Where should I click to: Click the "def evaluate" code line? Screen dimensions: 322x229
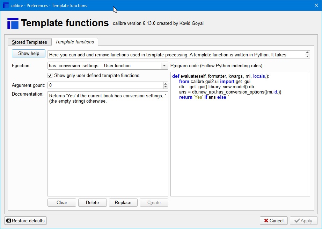(x=221, y=76)
